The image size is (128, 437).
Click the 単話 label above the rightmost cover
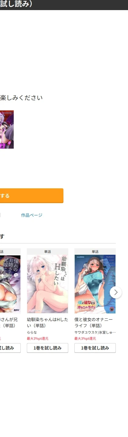coord(95,252)
